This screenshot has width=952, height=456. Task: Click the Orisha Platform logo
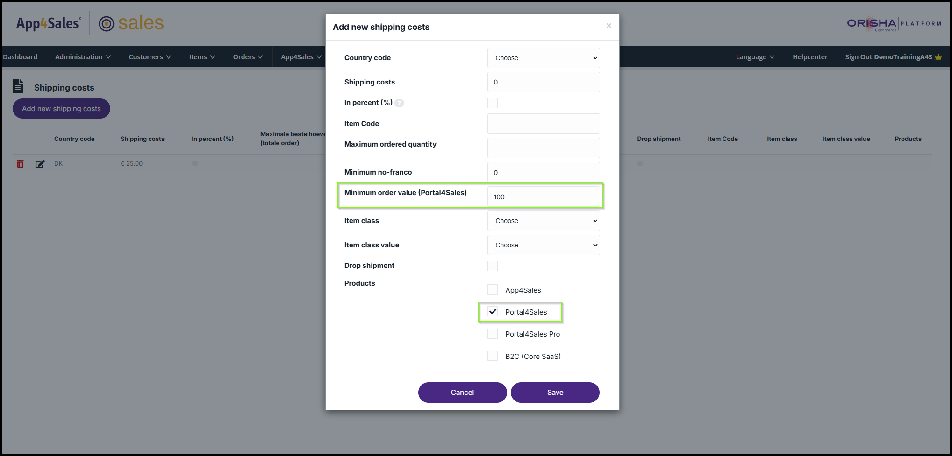894,24
